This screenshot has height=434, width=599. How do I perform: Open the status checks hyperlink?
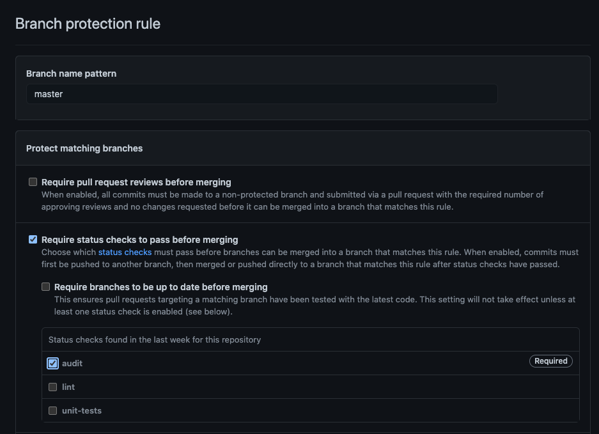pyautogui.click(x=125, y=252)
